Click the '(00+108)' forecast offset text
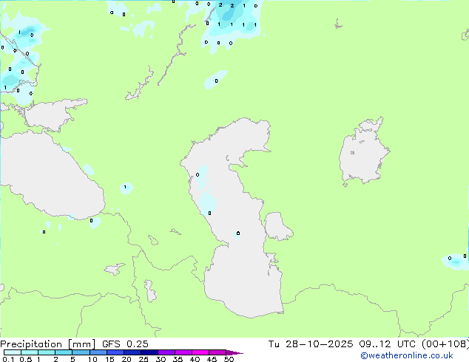The width and height of the screenshot is (469, 362). [x=445, y=344]
